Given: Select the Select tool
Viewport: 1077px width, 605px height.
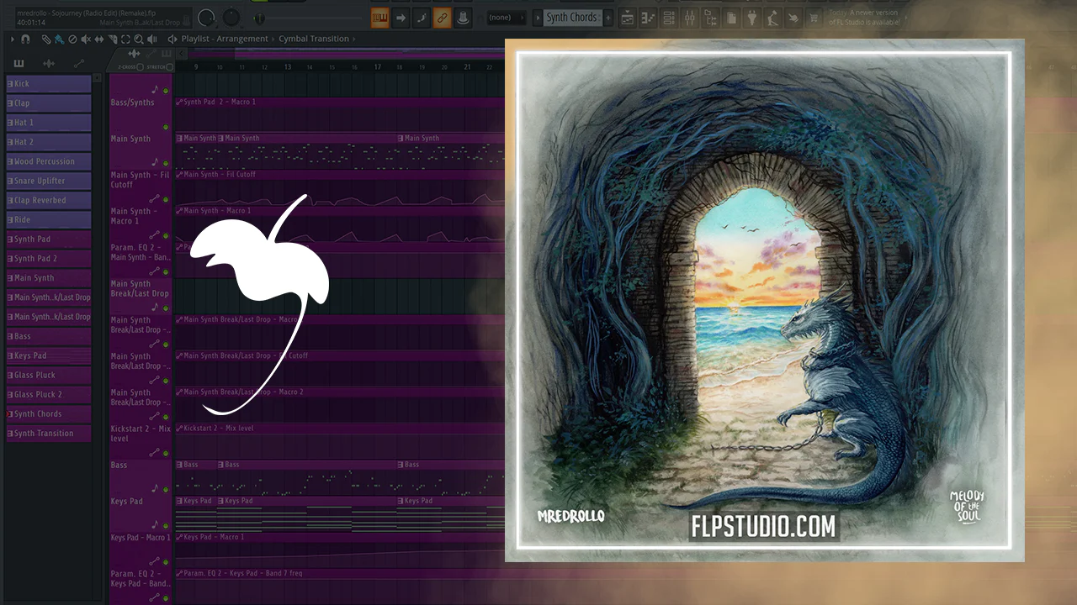Looking at the screenshot, I should point(126,39).
